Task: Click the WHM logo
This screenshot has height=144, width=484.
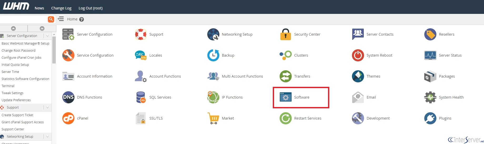Action: [x=16, y=6]
